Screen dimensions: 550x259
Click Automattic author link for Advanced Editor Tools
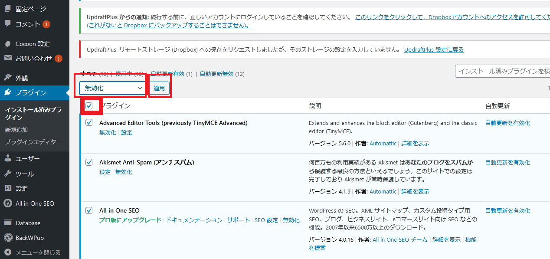tap(383, 143)
